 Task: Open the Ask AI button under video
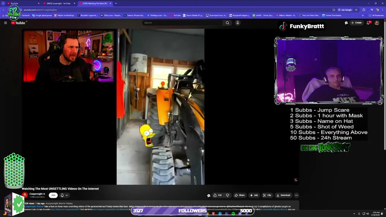254,195
